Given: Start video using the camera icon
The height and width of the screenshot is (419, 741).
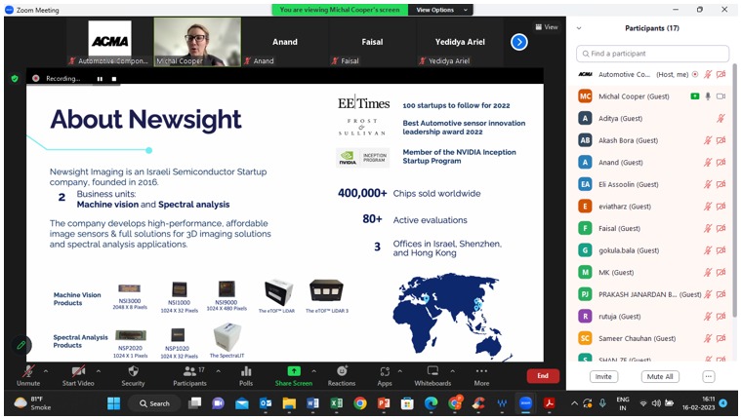Looking at the screenshot, I should (x=77, y=371).
